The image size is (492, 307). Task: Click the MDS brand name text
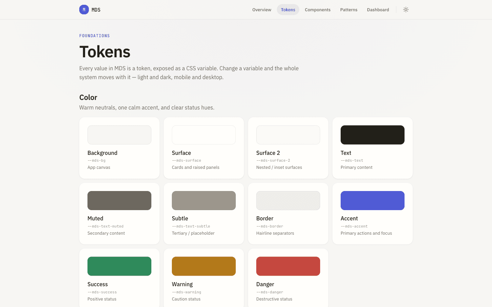pos(96,10)
